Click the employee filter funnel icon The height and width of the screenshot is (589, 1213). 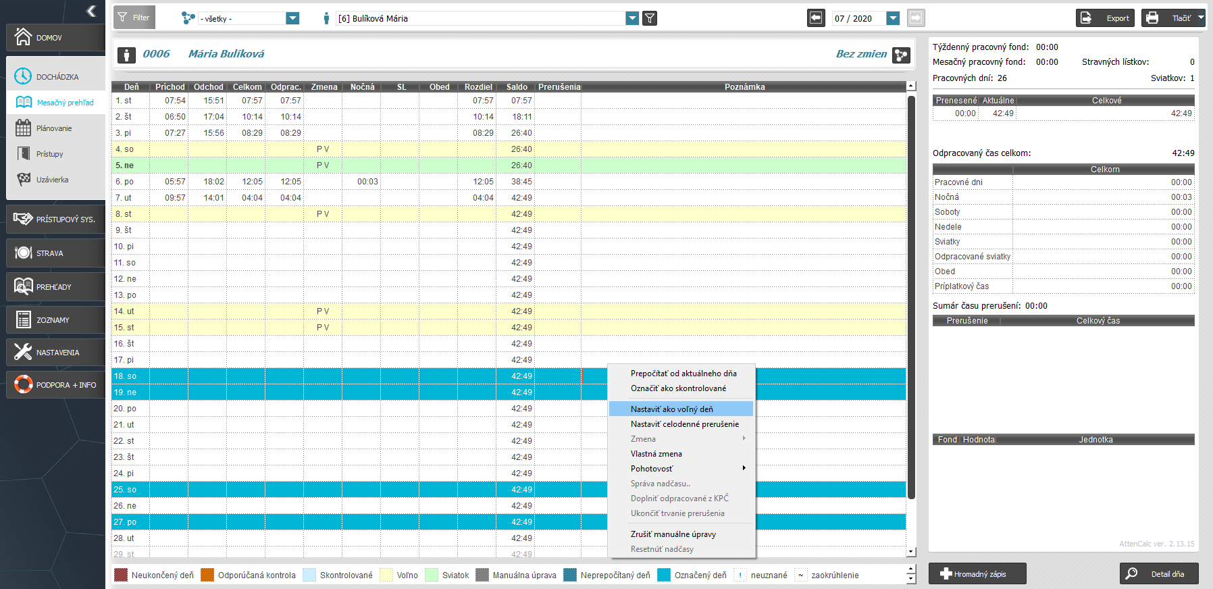click(650, 18)
